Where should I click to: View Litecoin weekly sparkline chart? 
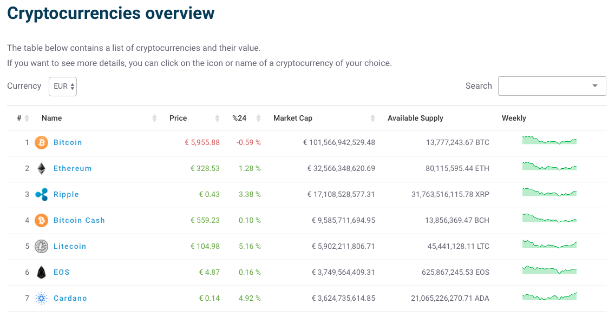[x=549, y=244]
